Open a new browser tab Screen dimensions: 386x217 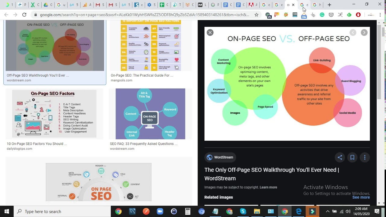point(329,5)
